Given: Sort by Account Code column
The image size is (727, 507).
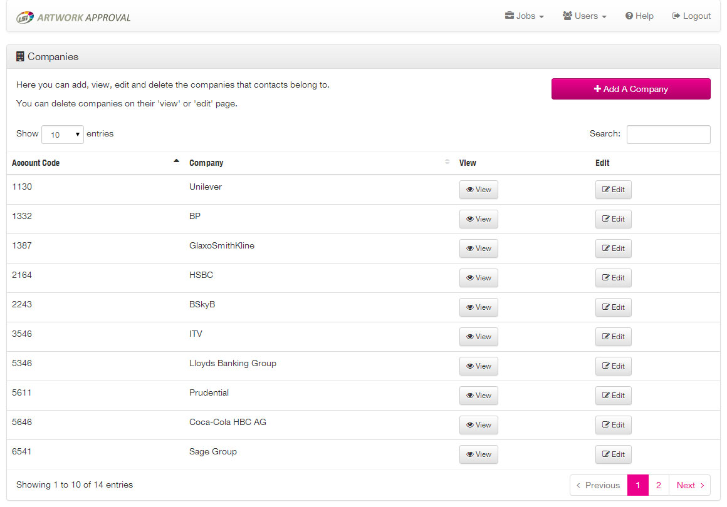Looking at the screenshot, I should [x=95, y=163].
